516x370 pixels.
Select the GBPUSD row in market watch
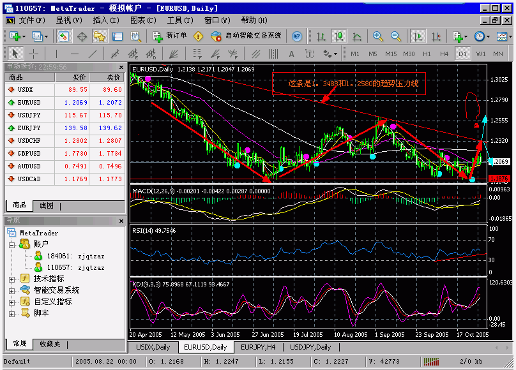tap(65, 154)
